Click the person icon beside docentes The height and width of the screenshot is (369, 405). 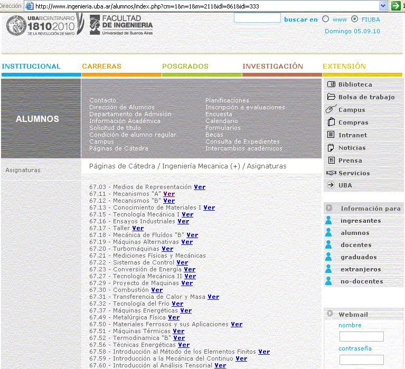pyautogui.click(x=328, y=244)
